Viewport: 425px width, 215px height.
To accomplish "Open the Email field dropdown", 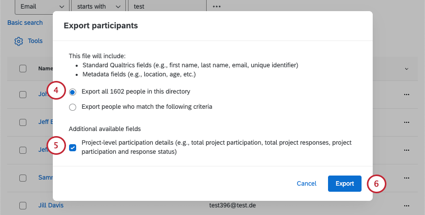I will 42,7.
